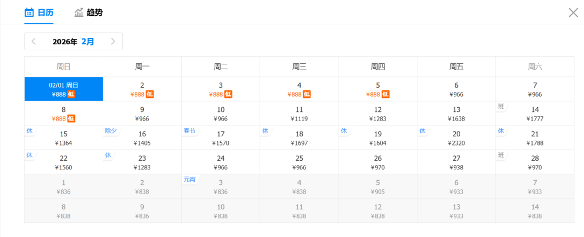Open the 趋势 trend tab
584x237 pixels.
click(94, 12)
